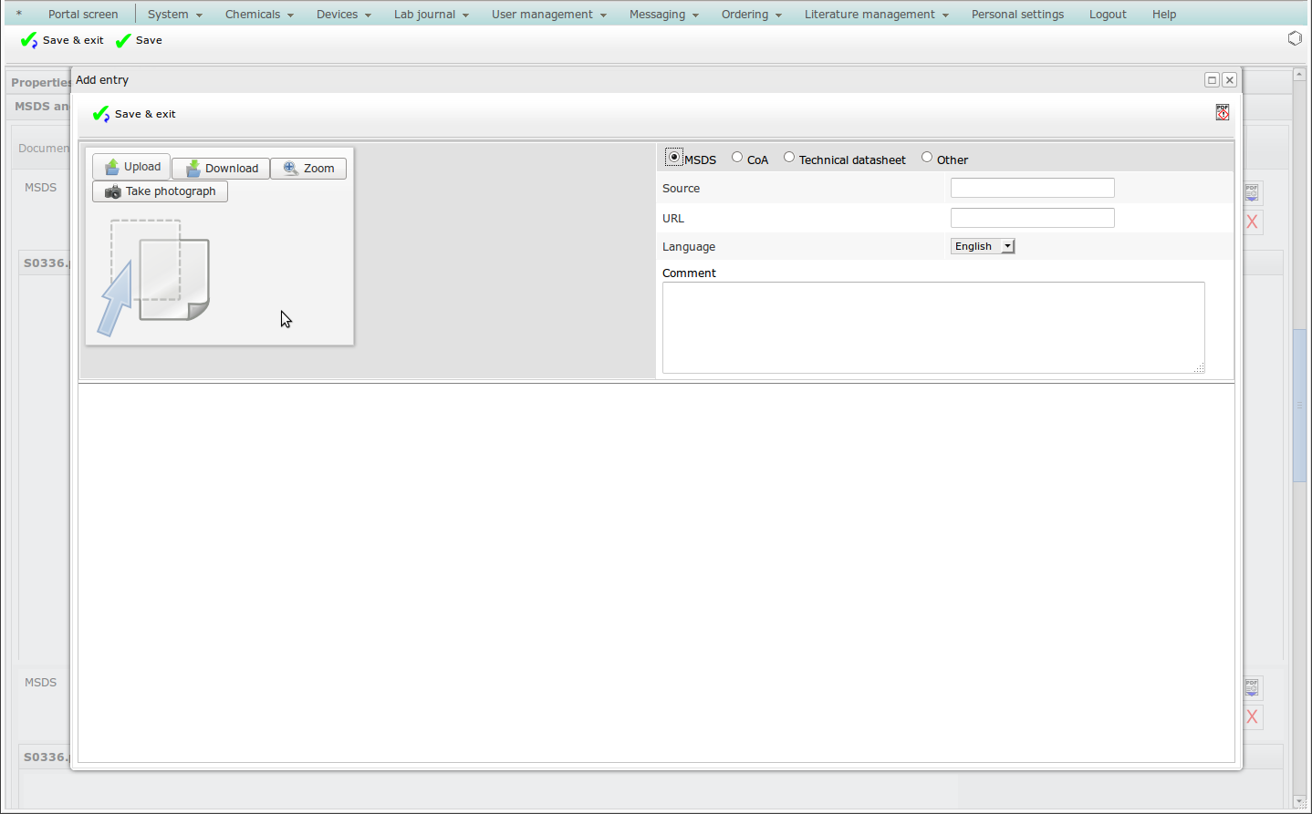1312x814 pixels.
Task: Maximize the Add entry dialog
Action: tap(1212, 80)
